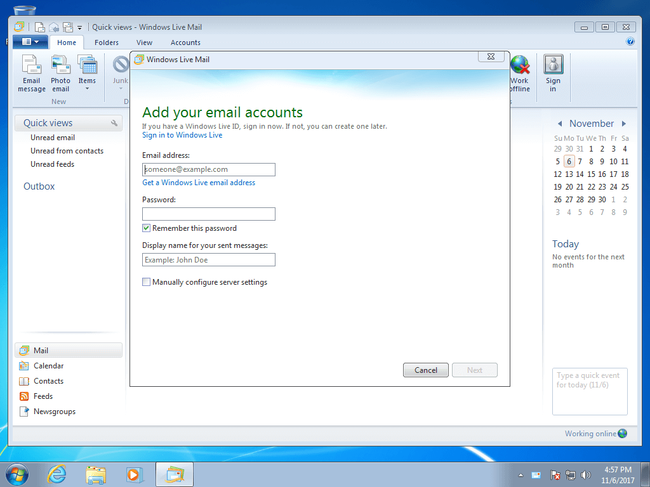
Task: Click the quick access New icon
Action: click(40, 27)
